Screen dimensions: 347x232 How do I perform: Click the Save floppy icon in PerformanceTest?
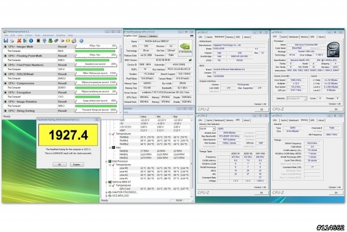coord(6,41)
